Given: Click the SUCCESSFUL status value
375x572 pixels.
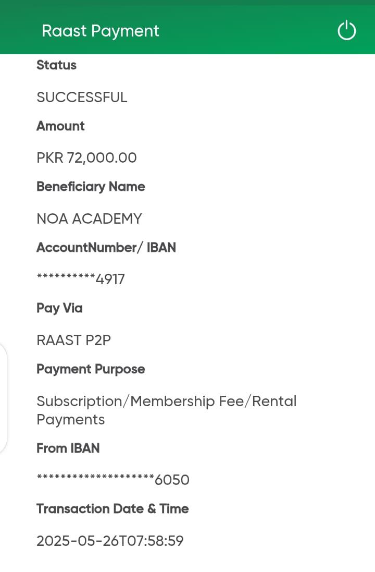Looking at the screenshot, I should tap(82, 98).
